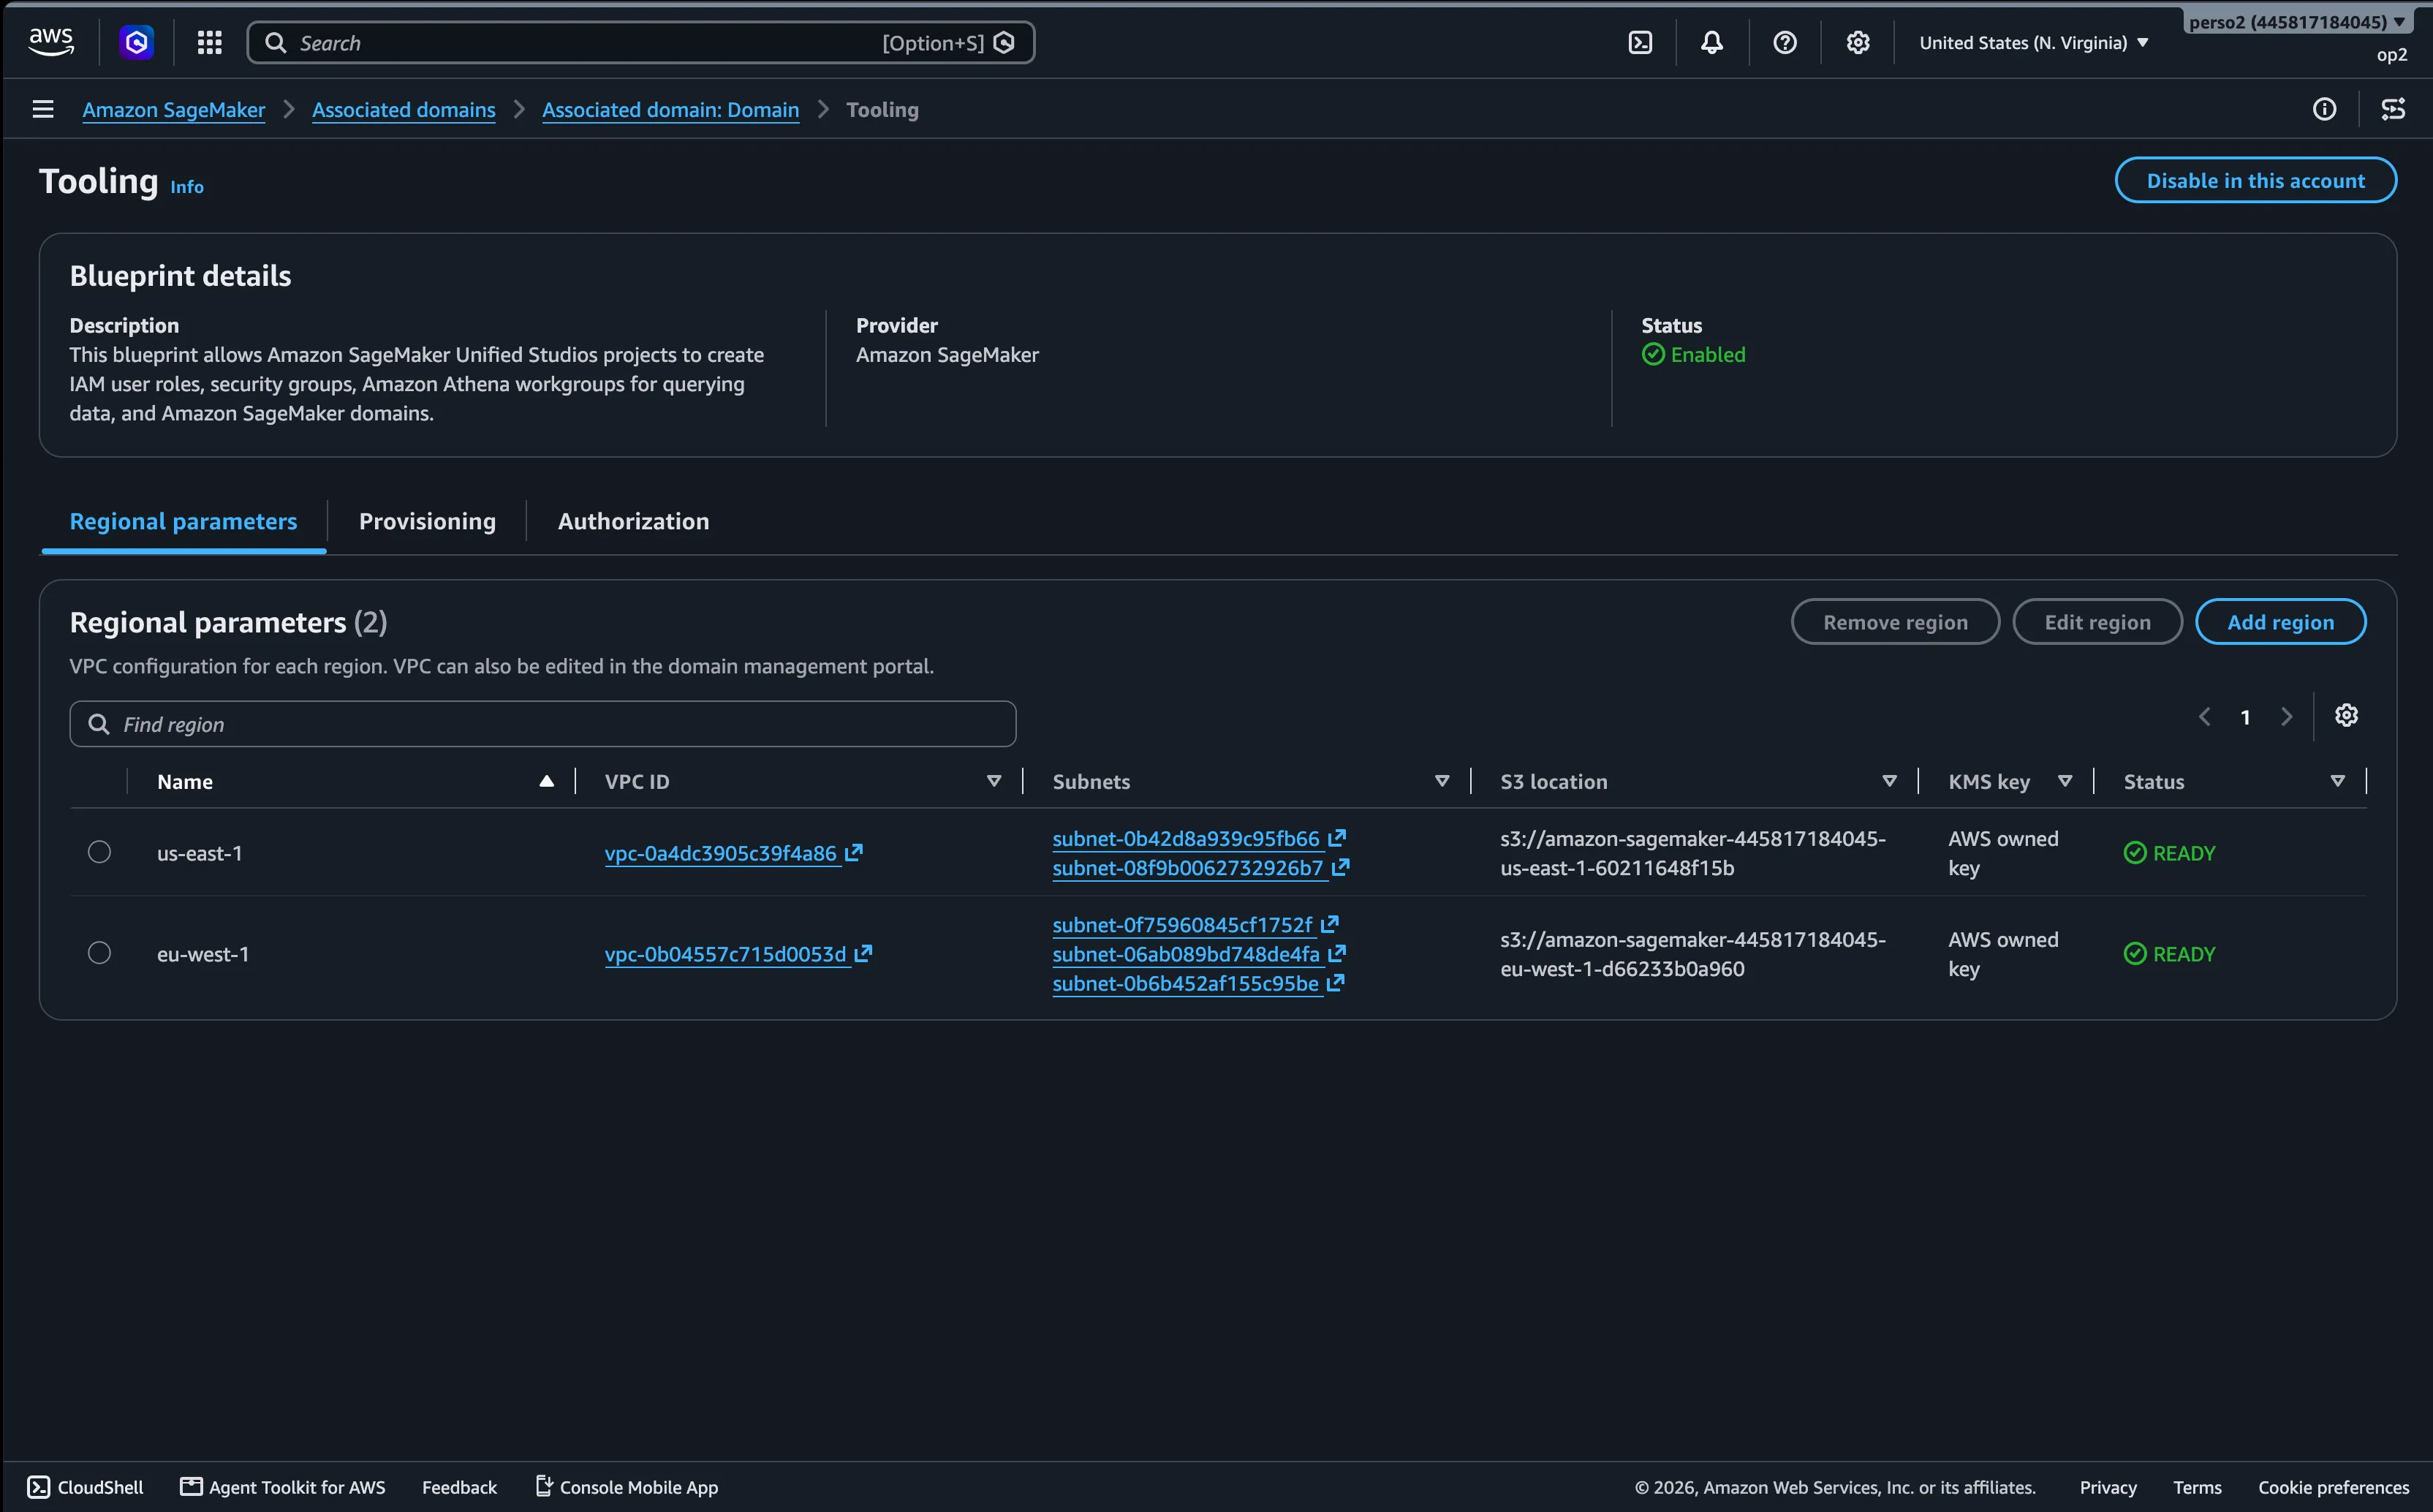
Task: Go to next page of regional parameters
Action: point(2287,716)
